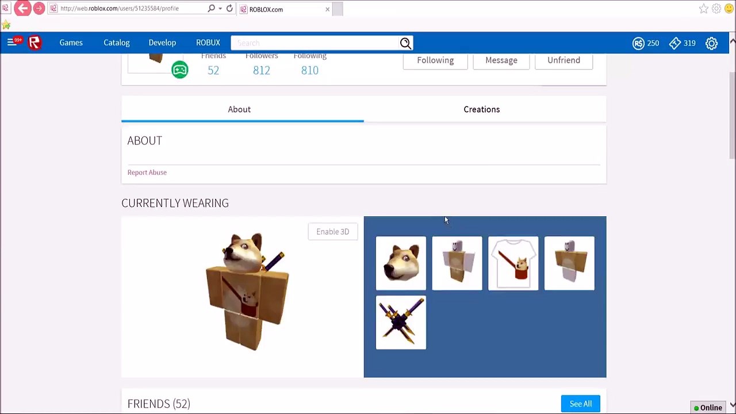
Task: Click the Unfriend button
Action: [x=563, y=60]
